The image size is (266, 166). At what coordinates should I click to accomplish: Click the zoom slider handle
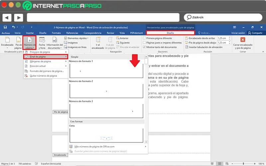243,164
